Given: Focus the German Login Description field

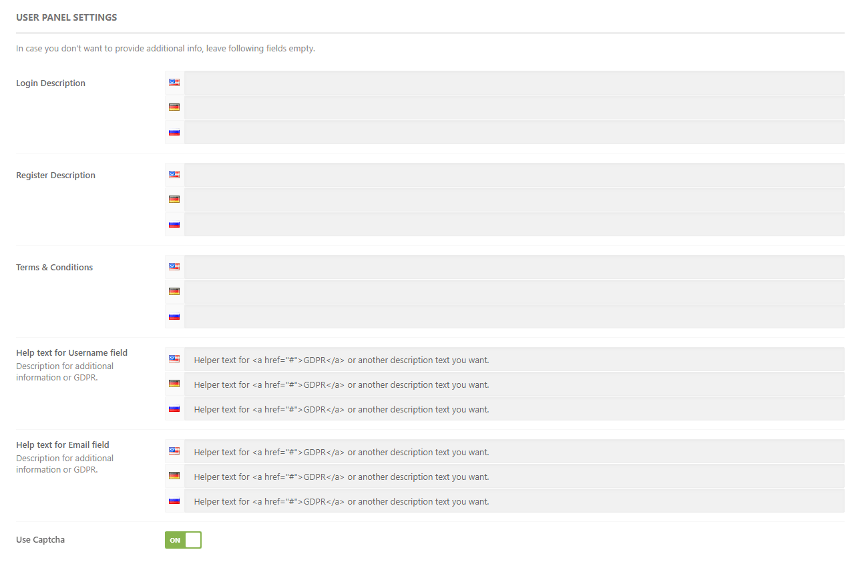Looking at the screenshot, I should [x=514, y=107].
